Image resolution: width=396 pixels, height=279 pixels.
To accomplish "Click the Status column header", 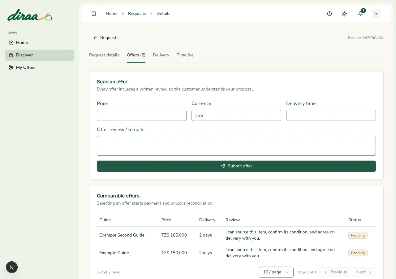I will pos(355,220).
